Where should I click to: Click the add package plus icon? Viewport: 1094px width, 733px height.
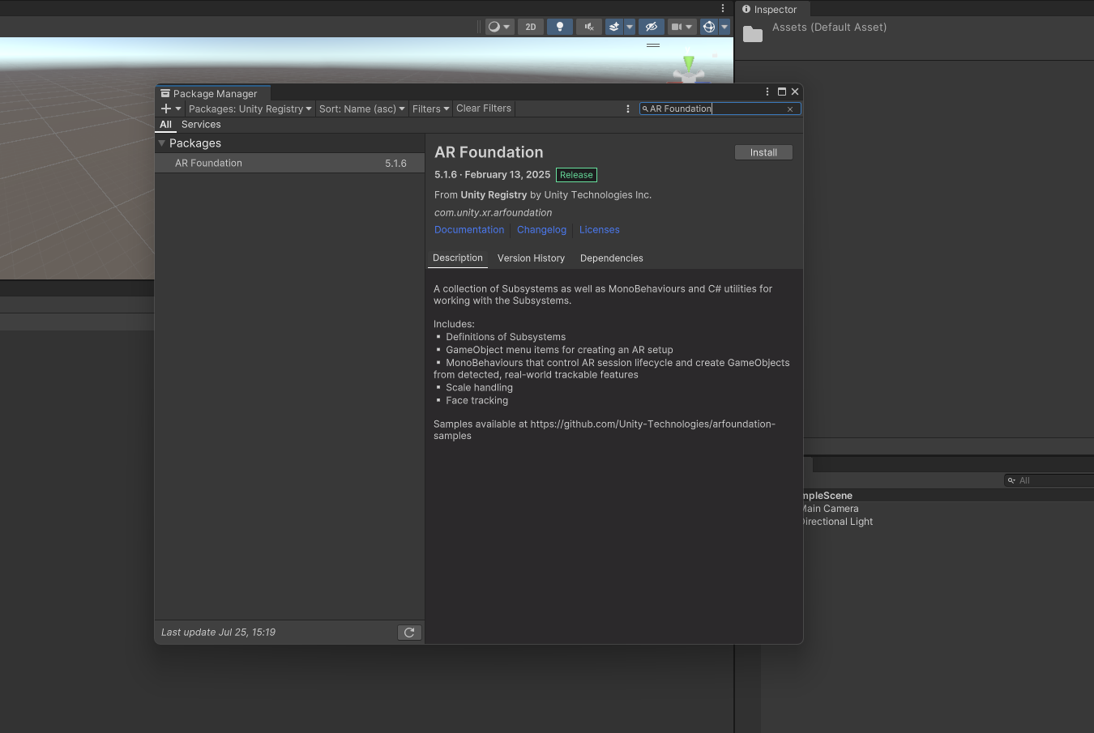pyautogui.click(x=166, y=109)
